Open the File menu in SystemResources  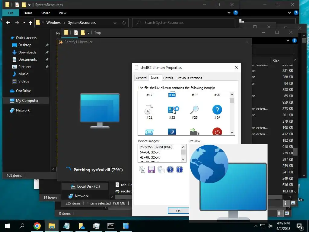point(11,13)
